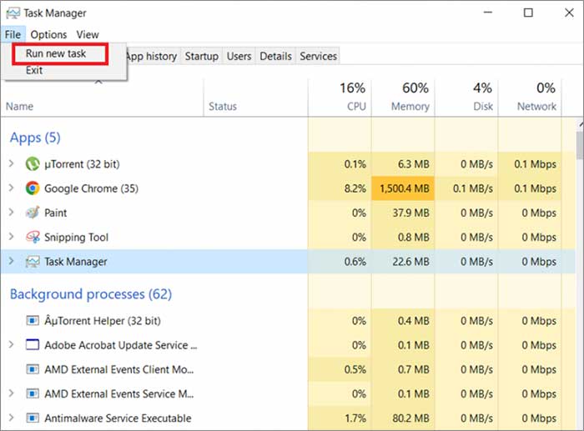This screenshot has width=584, height=431.
Task: Click the µTorrent app icon
Action: [33, 163]
